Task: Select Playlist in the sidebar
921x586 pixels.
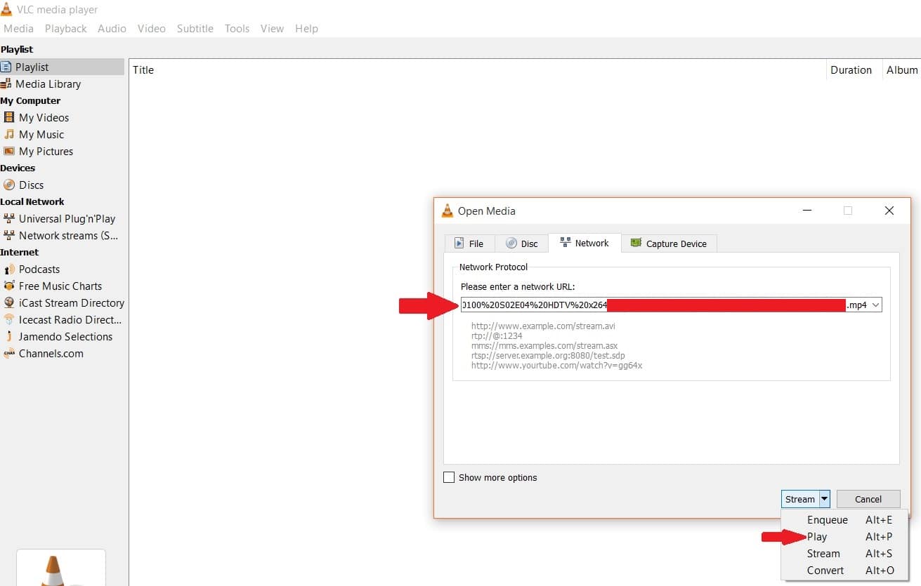Action: pyautogui.click(x=62, y=67)
